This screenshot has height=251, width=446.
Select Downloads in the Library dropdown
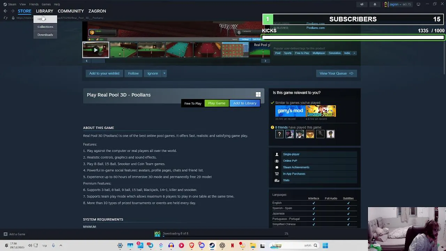coord(45,35)
